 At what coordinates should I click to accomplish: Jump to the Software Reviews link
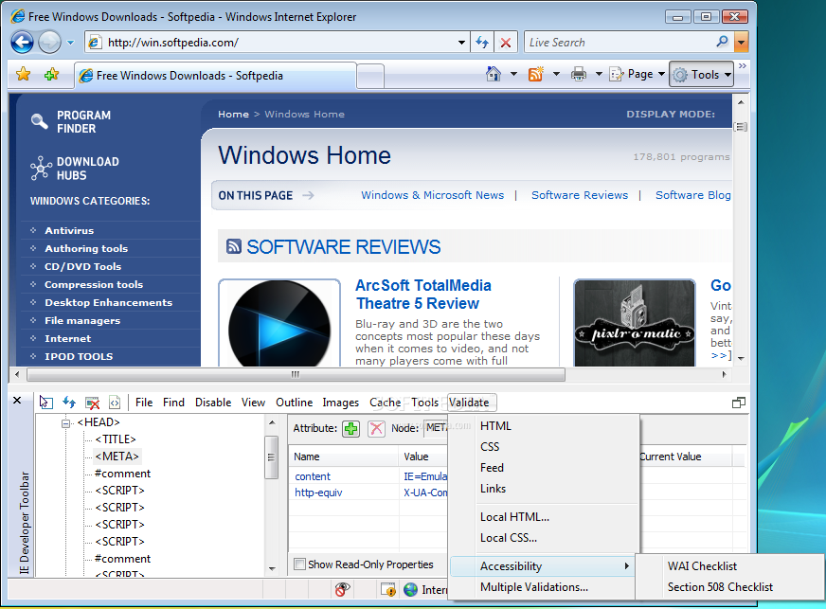pyautogui.click(x=580, y=195)
